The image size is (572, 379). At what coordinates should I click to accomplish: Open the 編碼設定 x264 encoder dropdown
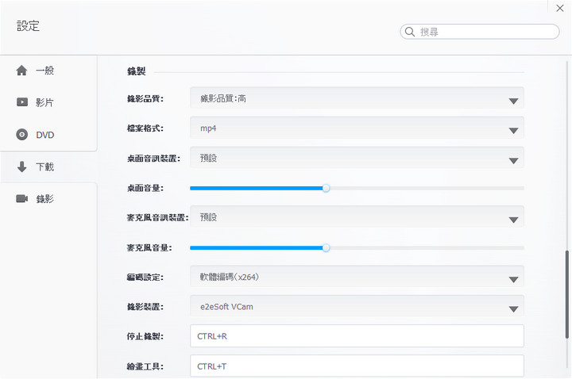(357, 277)
